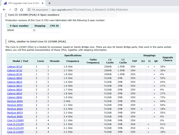The image size is (179, 135).
Task: Open the Celeron B710 link
Action: (15, 67)
